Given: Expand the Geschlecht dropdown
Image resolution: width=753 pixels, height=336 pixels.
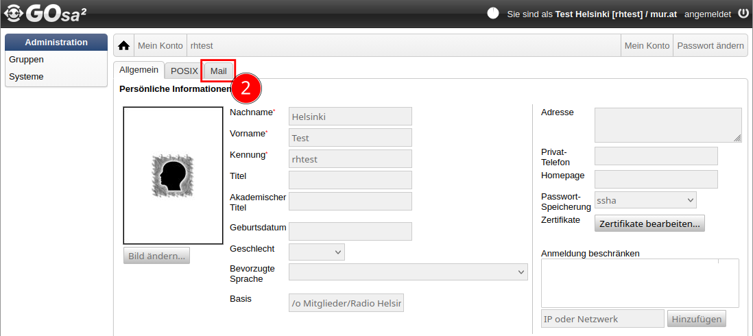Looking at the screenshot, I should pos(317,252).
